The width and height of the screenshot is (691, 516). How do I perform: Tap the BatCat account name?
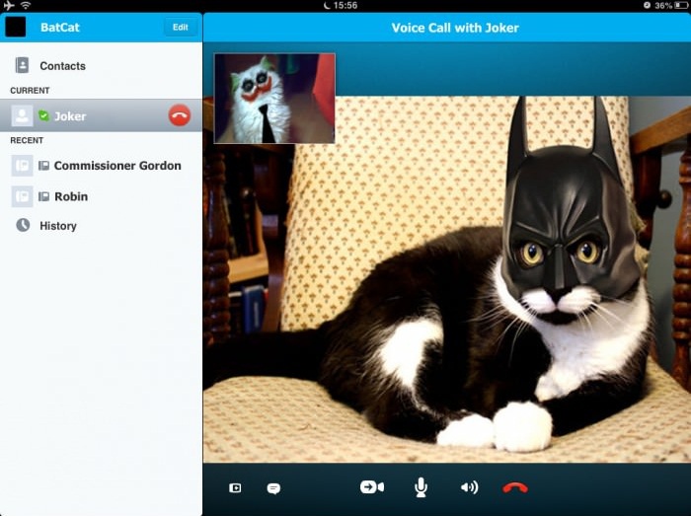pyautogui.click(x=60, y=28)
